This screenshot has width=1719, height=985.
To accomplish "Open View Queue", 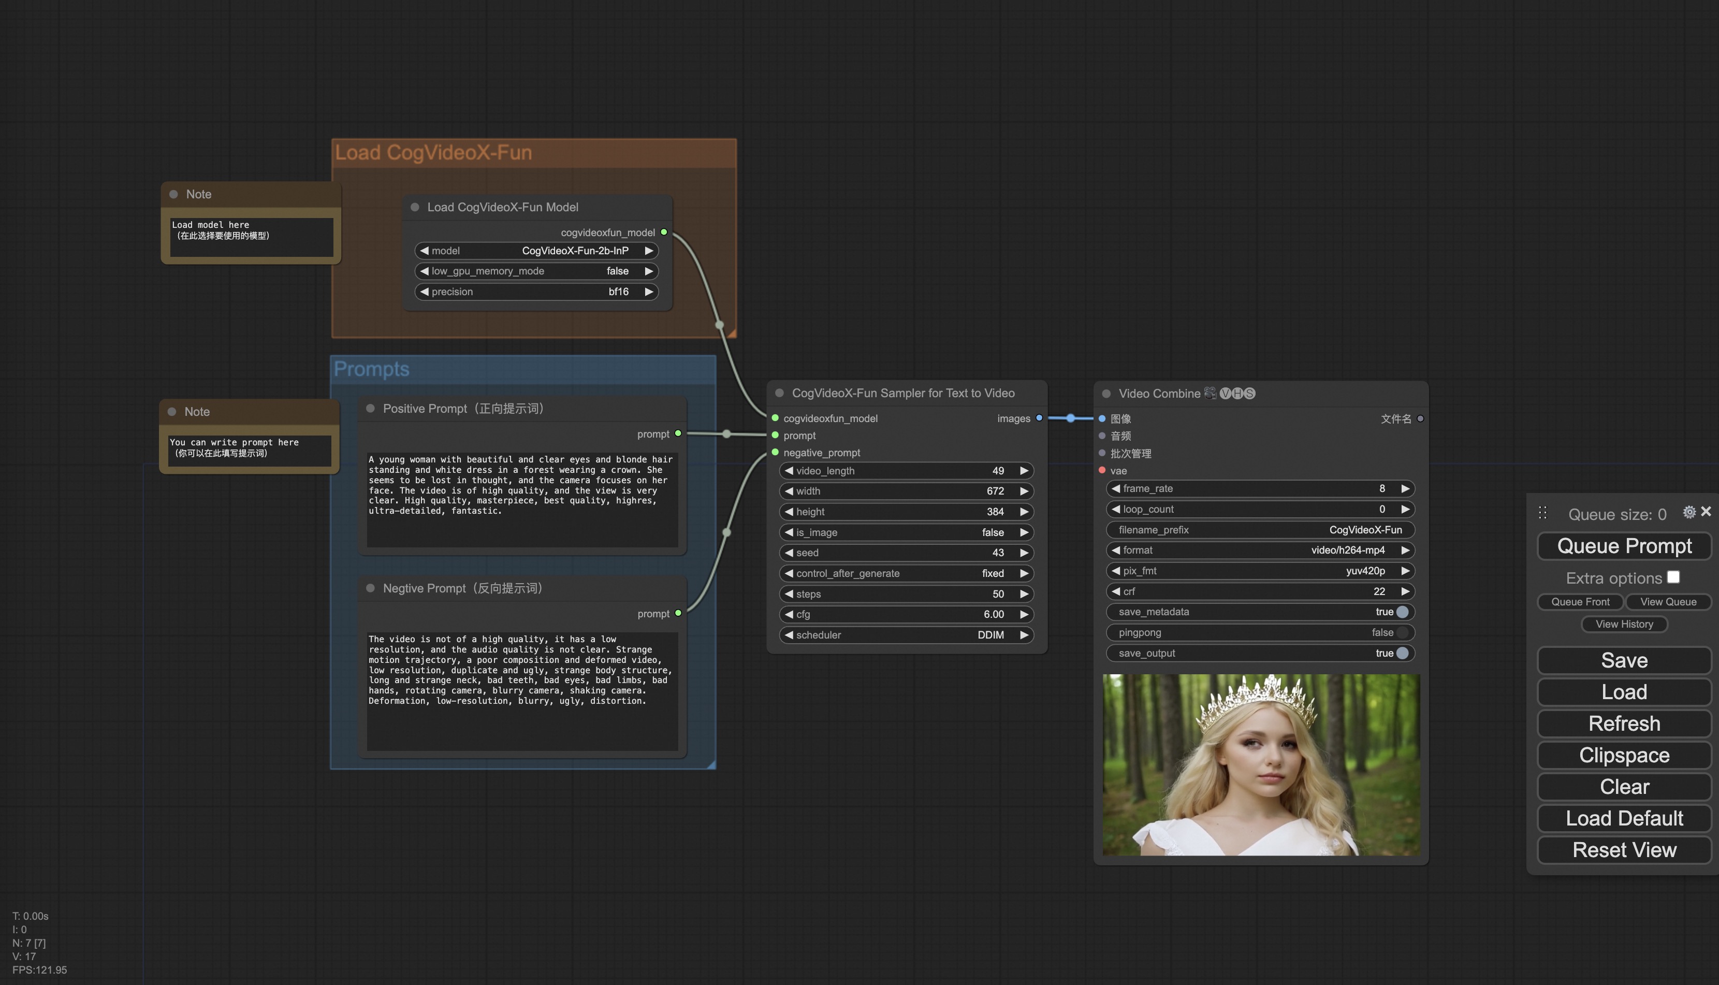I will point(1668,601).
